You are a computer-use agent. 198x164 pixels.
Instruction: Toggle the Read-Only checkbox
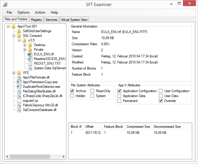(x=92, y=91)
